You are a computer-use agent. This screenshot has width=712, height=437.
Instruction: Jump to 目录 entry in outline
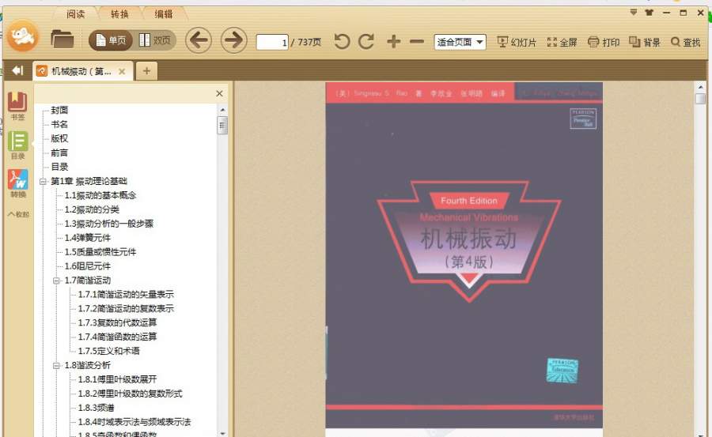[59, 167]
